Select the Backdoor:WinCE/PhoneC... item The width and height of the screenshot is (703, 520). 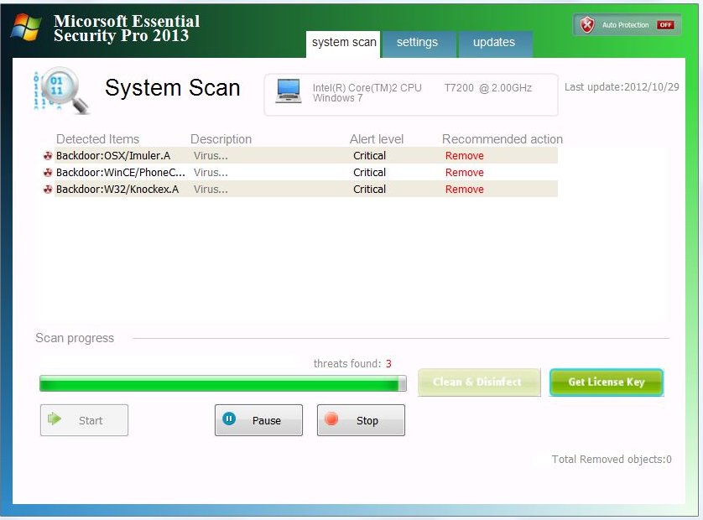tap(120, 172)
